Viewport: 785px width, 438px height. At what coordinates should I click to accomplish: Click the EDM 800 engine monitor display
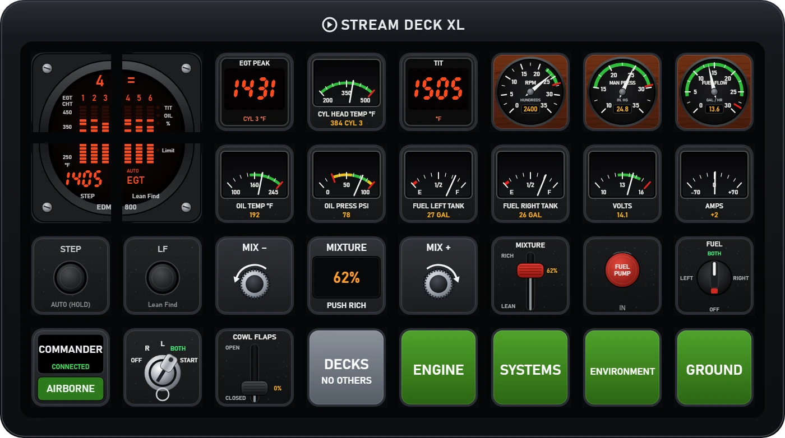(117, 138)
